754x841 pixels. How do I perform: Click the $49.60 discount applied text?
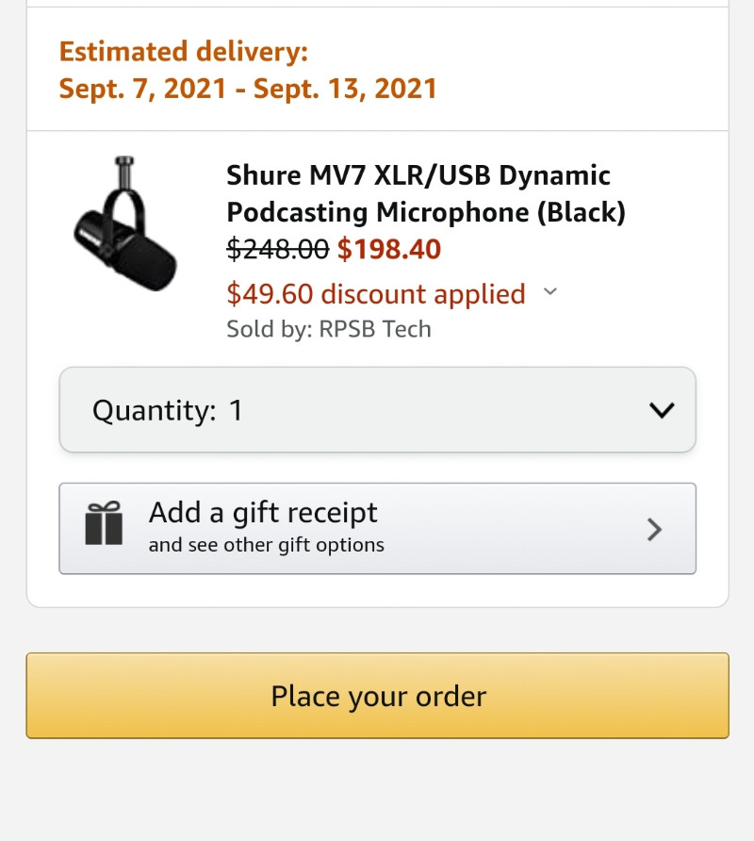376,294
